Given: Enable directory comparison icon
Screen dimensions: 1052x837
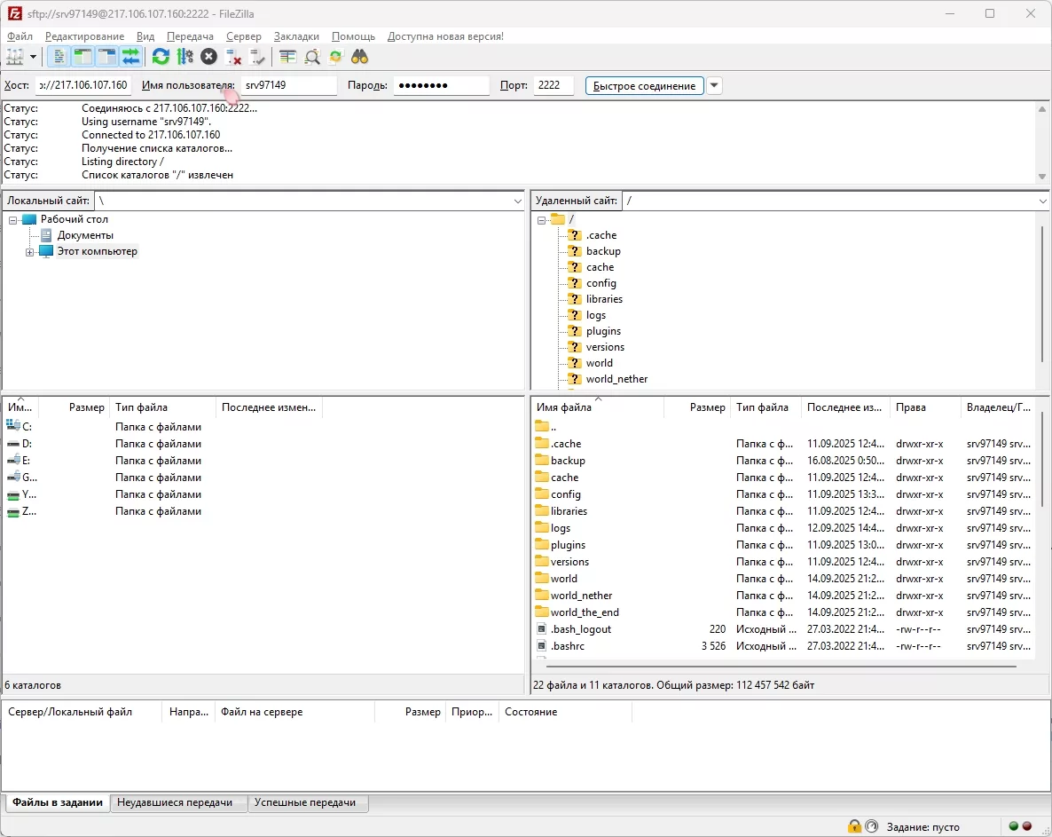Looking at the screenshot, I should tap(311, 56).
